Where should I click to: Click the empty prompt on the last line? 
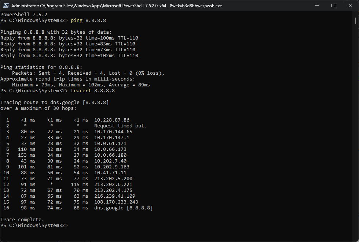70,226
